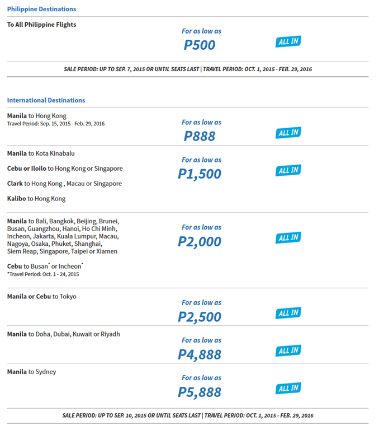Screen dimensions: 379x430
Task: Click Manila to Kota Kinabalu route
Action: [41, 153]
